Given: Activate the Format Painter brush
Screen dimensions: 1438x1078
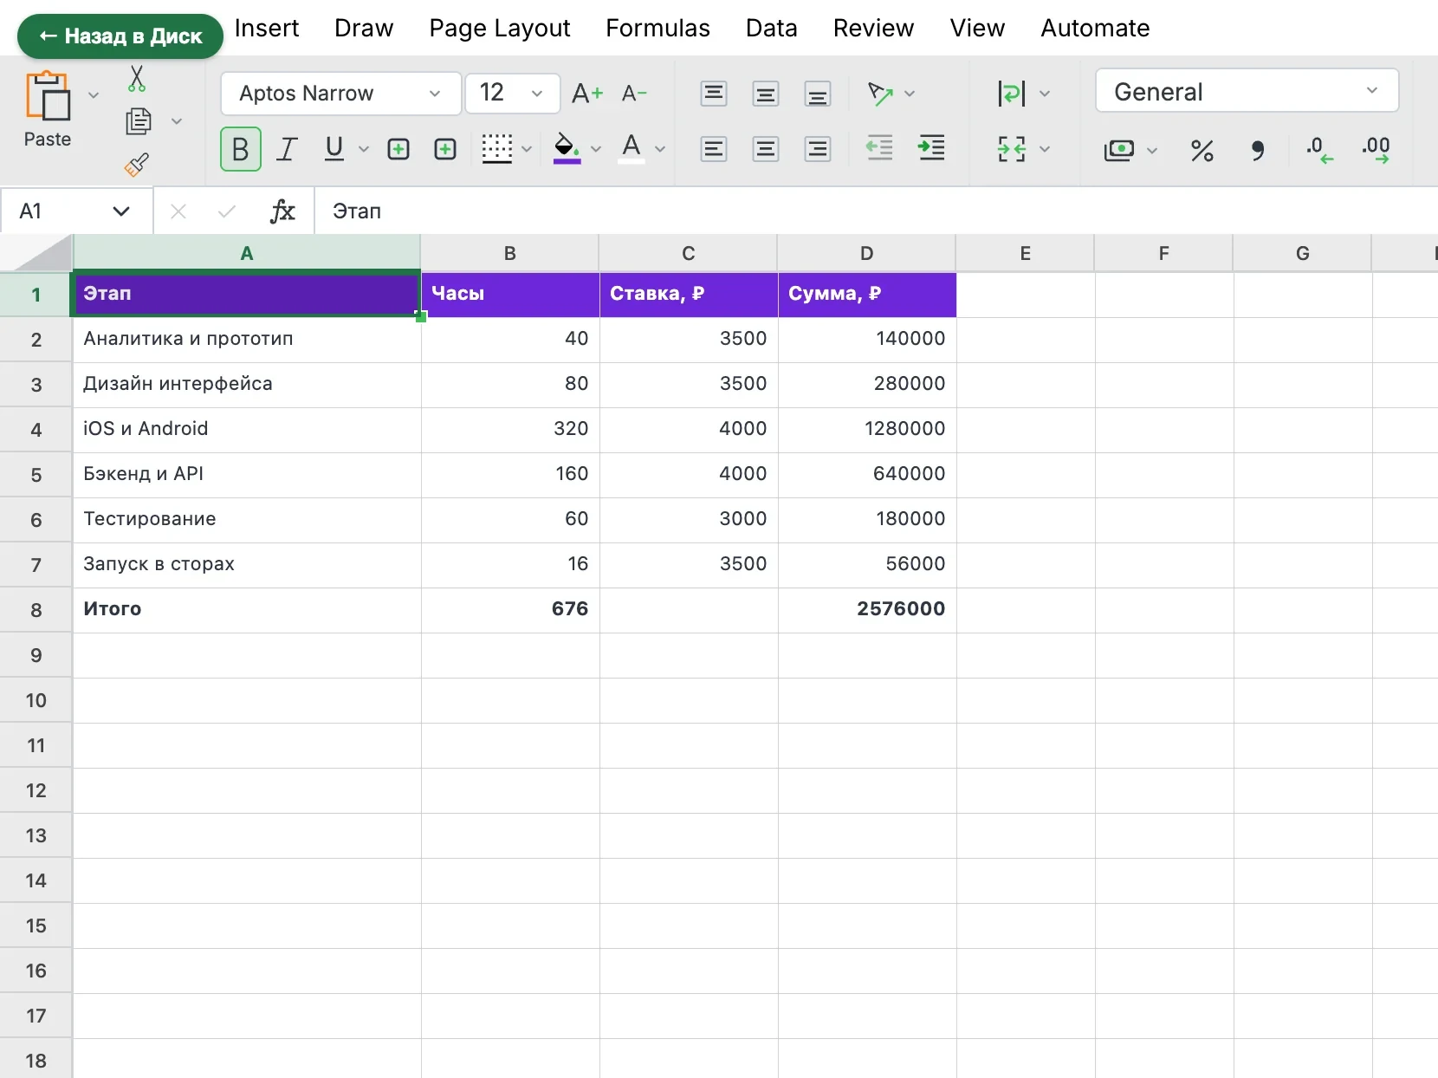Looking at the screenshot, I should point(137,165).
